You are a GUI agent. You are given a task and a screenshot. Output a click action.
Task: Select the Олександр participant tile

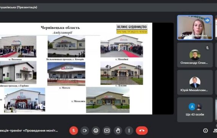(195, 55)
